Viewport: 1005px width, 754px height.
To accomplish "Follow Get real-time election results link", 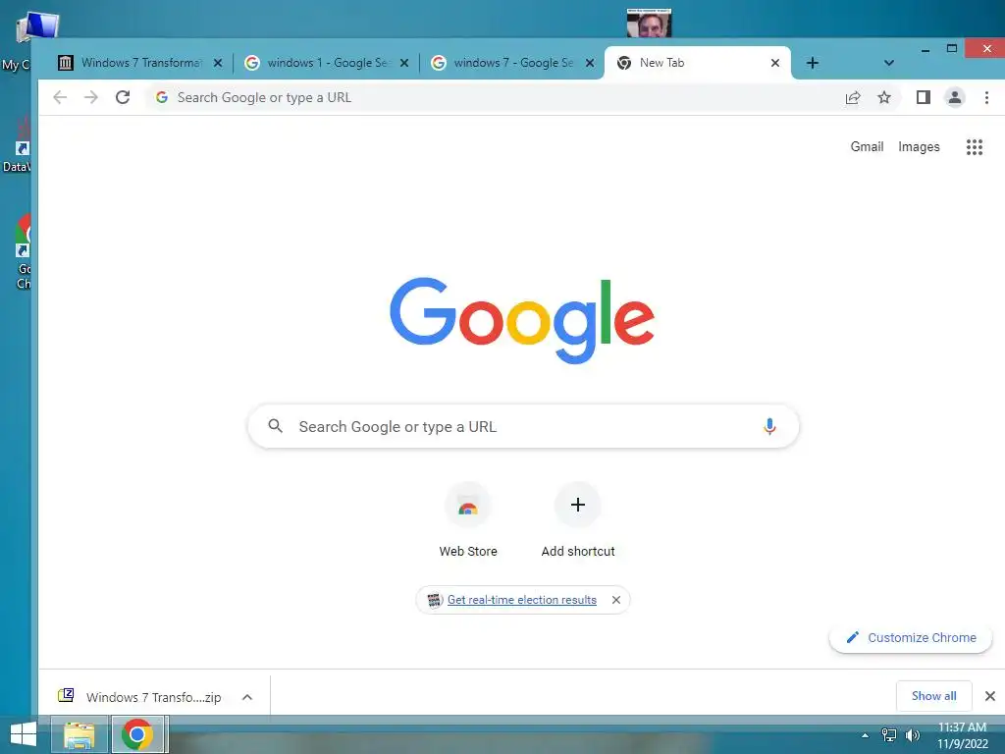I will coord(522,600).
